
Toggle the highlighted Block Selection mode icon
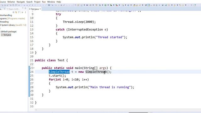tap(149, 5)
